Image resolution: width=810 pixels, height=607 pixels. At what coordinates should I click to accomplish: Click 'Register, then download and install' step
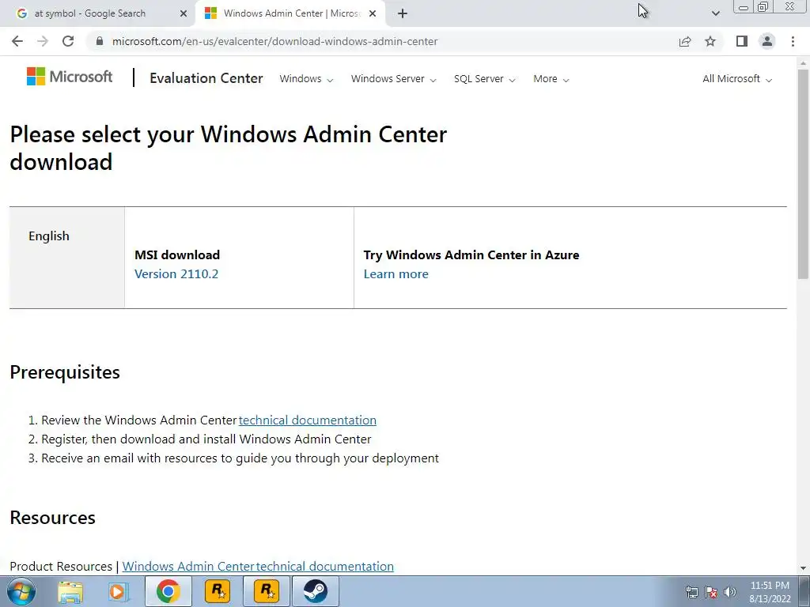click(206, 439)
